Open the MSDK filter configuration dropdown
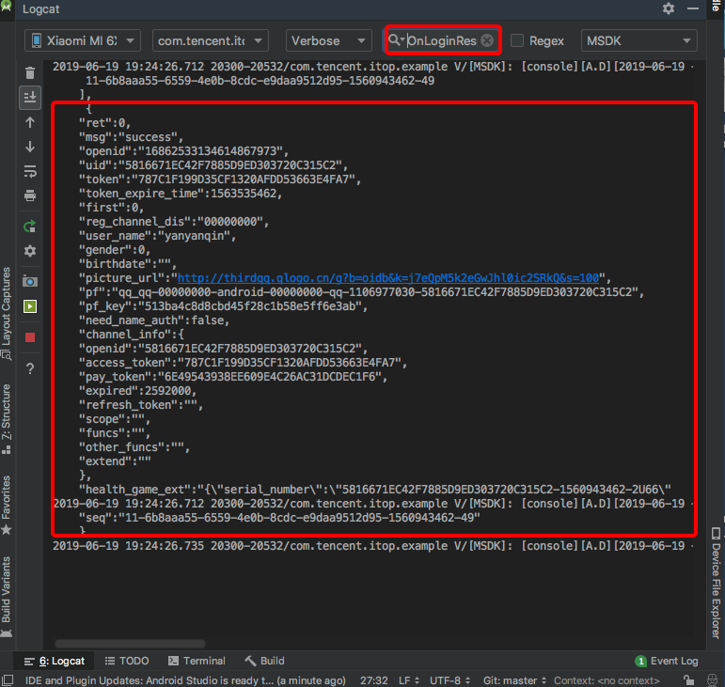This screenshot has height=687, width=725. point(638,40)
